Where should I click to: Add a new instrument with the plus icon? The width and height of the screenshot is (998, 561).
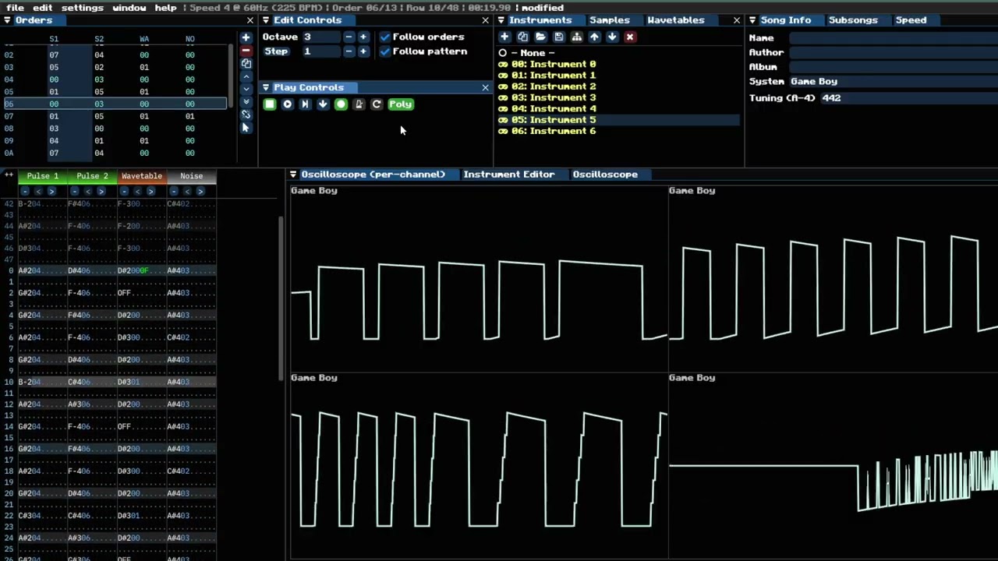(x=504, y=37)
